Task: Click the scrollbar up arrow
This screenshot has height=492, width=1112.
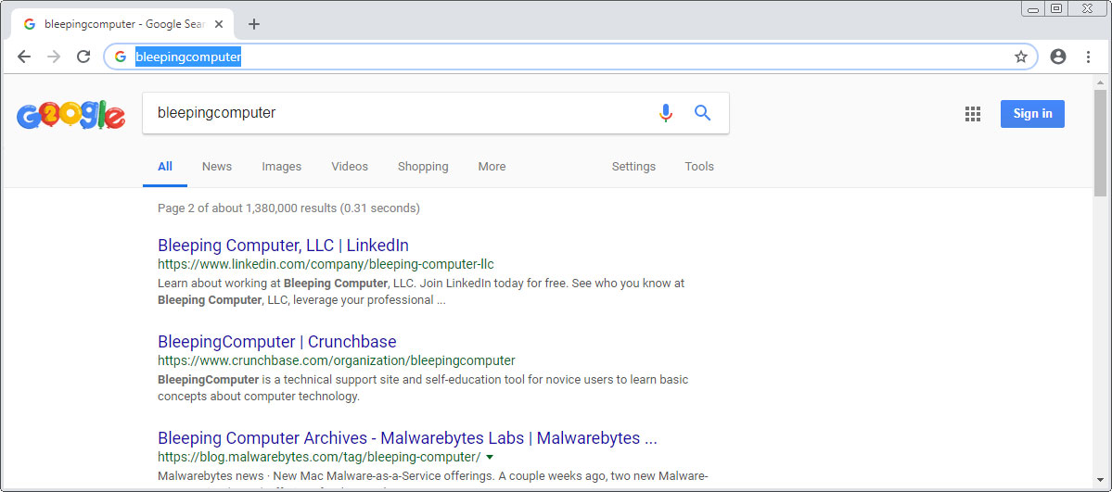Action: [x=1100, y=82]
